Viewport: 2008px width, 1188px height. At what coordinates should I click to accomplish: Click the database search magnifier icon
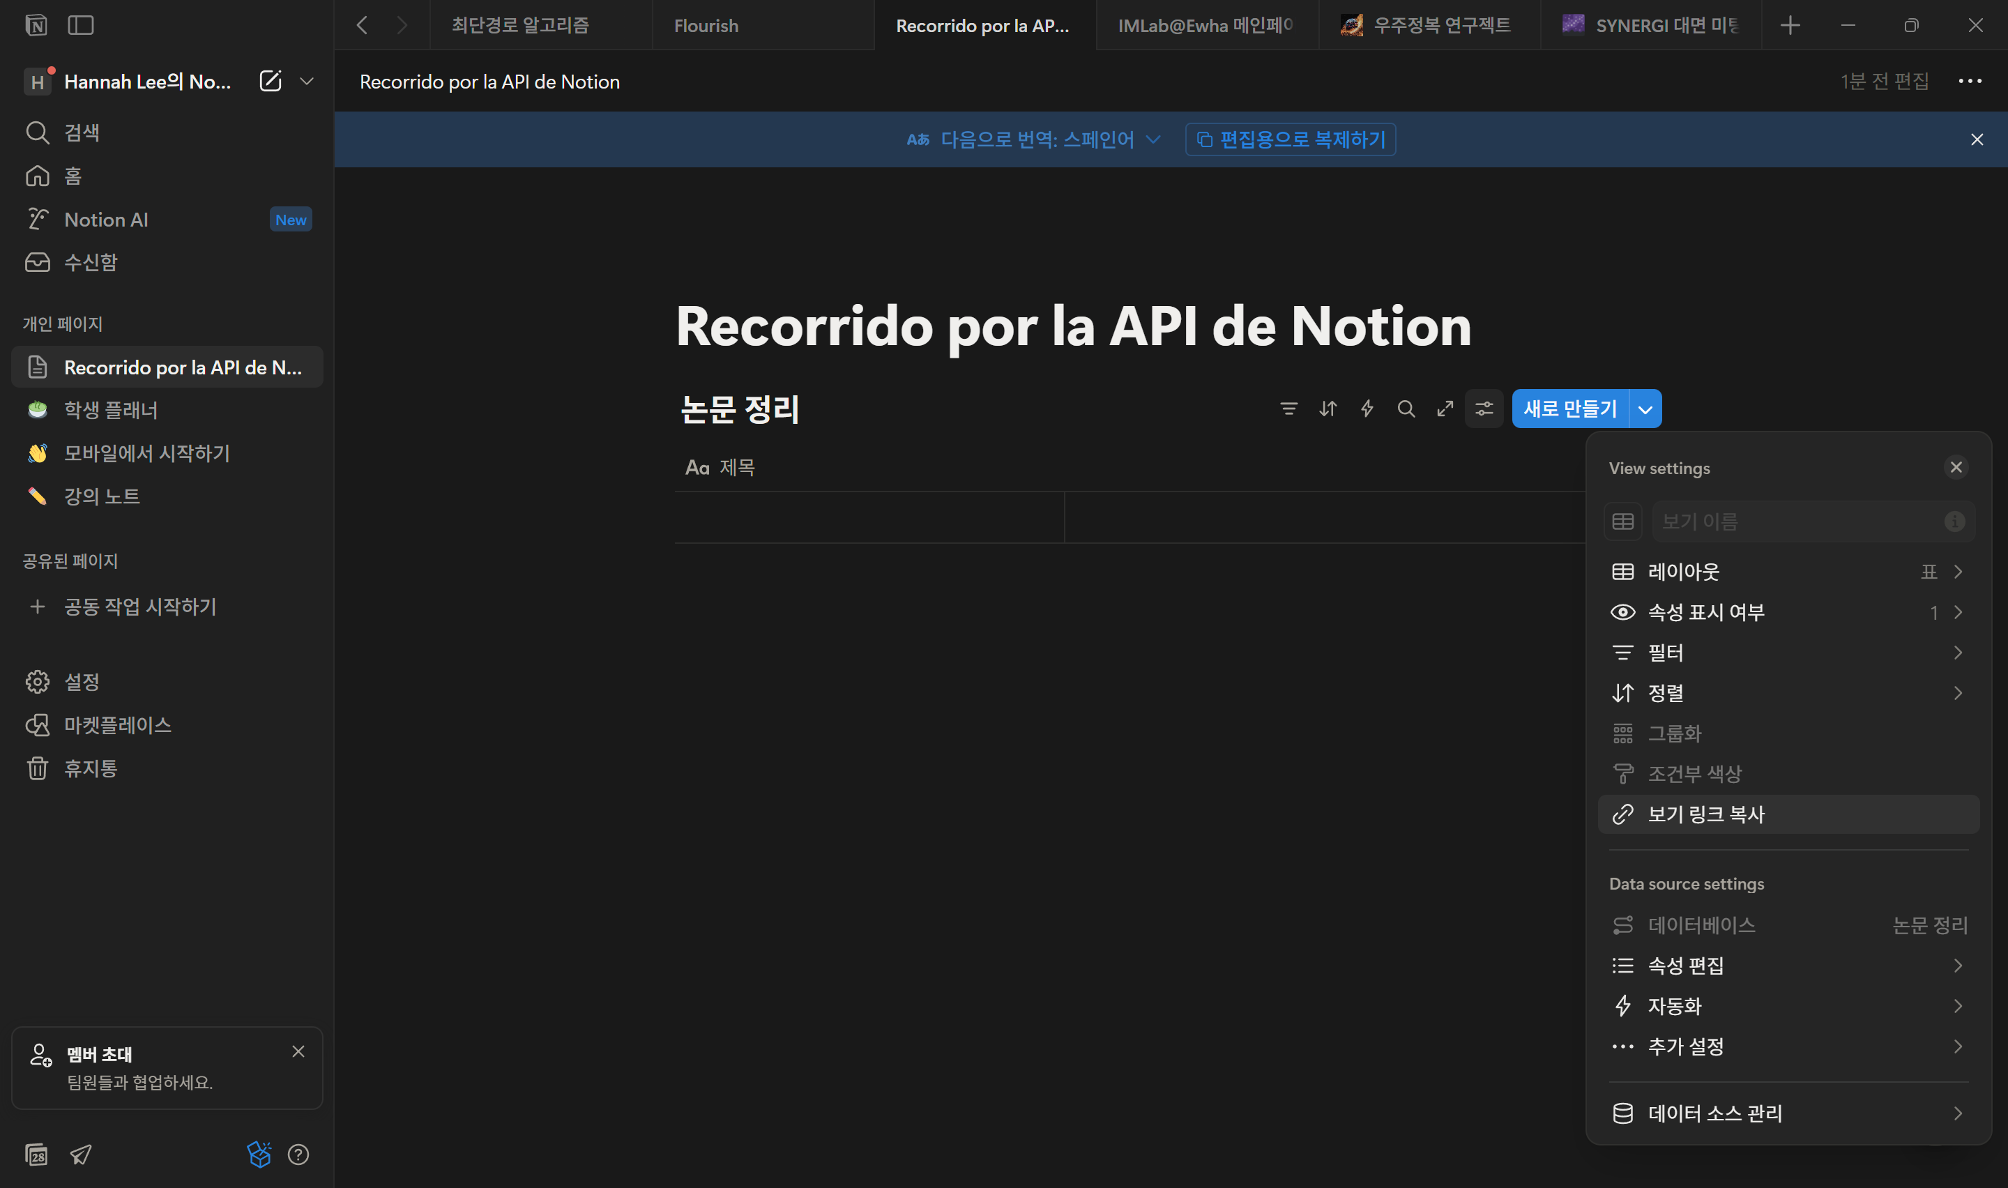(1406, 409)
